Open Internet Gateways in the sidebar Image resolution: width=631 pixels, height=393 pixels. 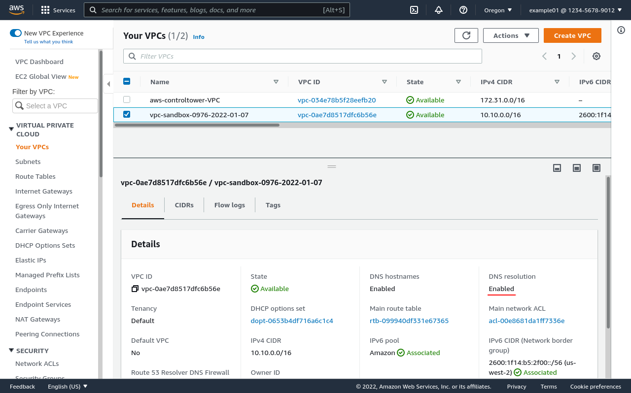[44, 191]
